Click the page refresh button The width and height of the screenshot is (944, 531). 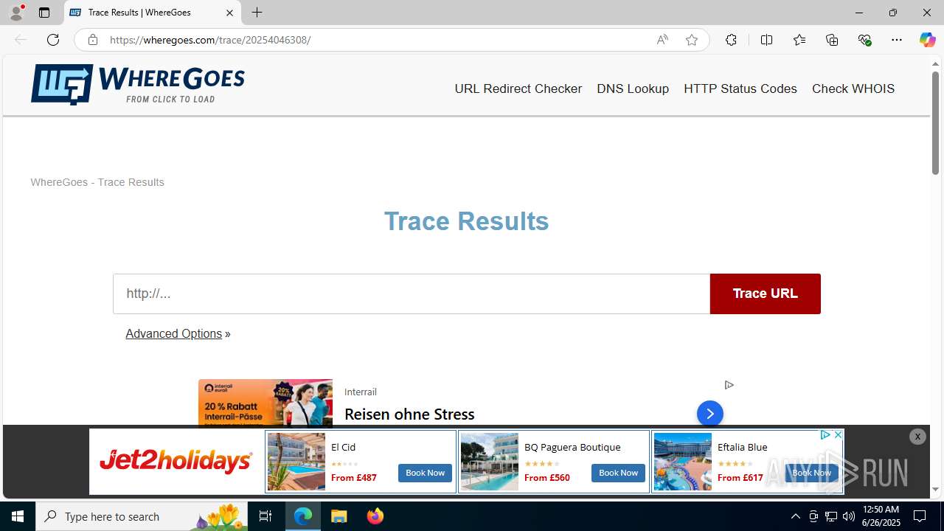53,40
